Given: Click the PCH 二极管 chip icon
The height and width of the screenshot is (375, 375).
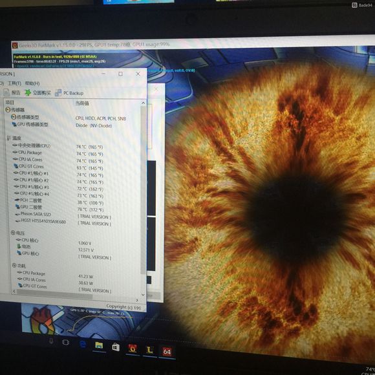Looking at the screenshot, I should point(17,200).
